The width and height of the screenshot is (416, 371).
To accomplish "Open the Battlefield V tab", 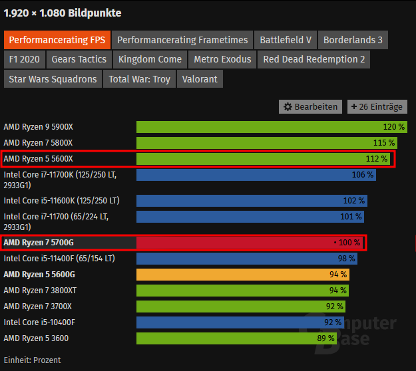I will (x=286, y=40).
